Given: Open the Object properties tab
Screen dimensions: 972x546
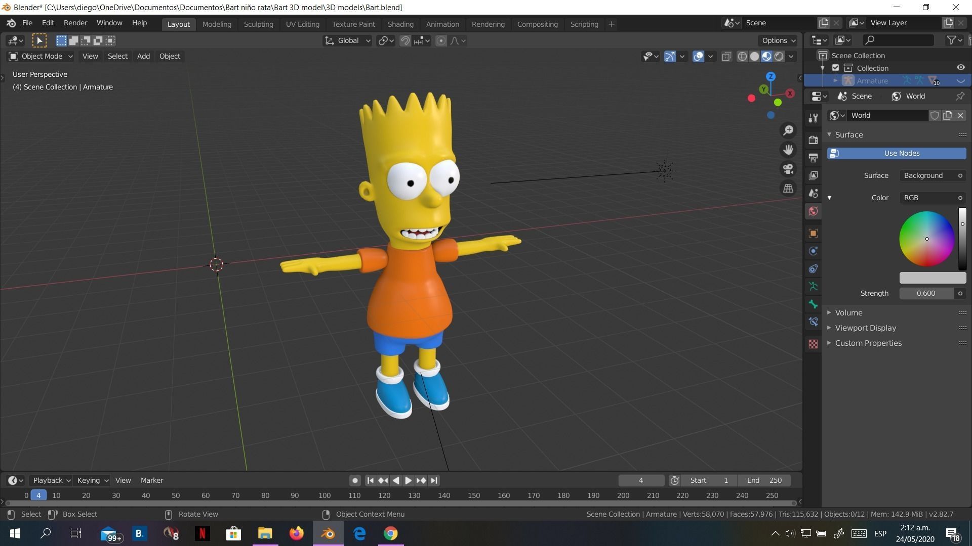Looking at the screenshot, I should pos(813,233).
